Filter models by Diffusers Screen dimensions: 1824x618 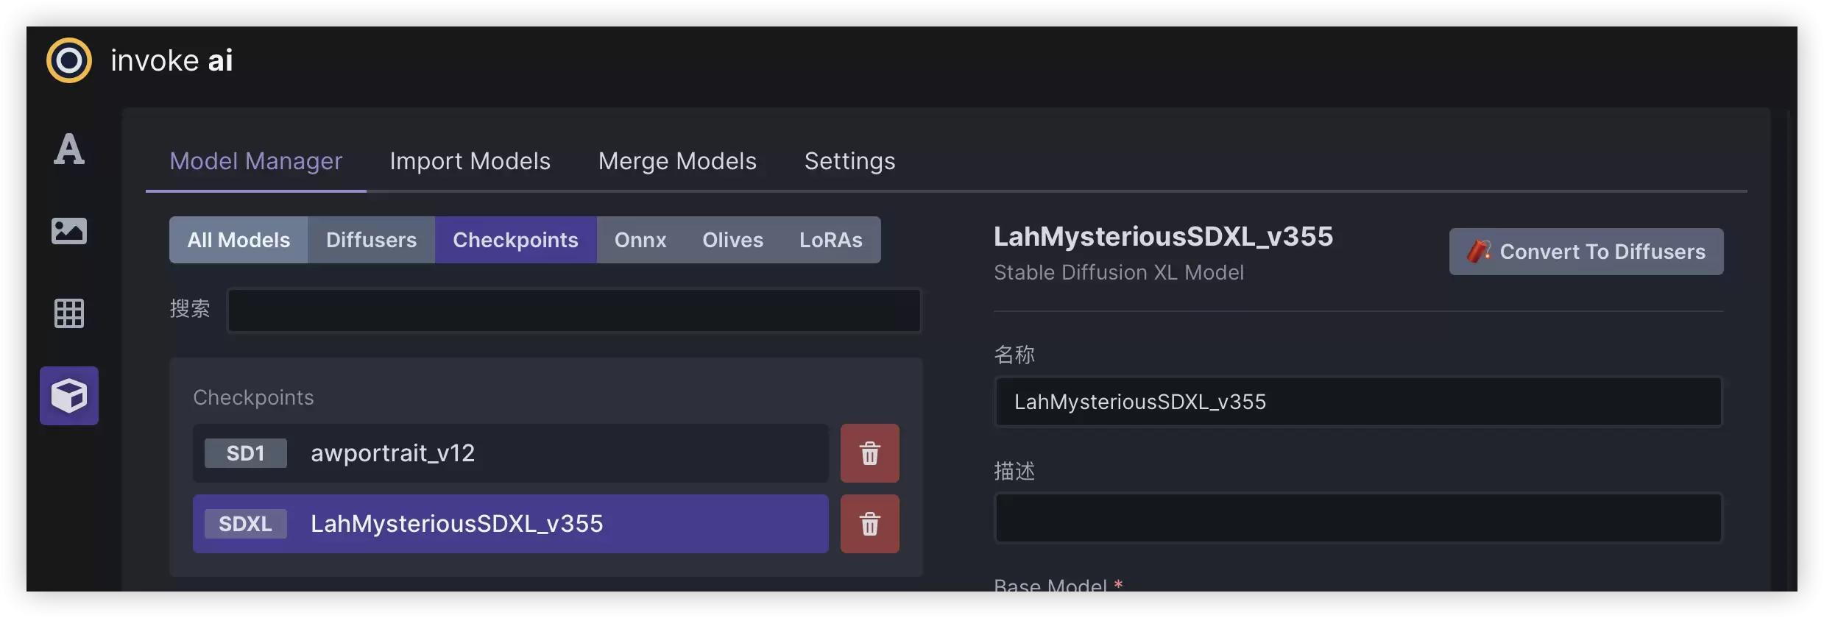pos(371,240)
